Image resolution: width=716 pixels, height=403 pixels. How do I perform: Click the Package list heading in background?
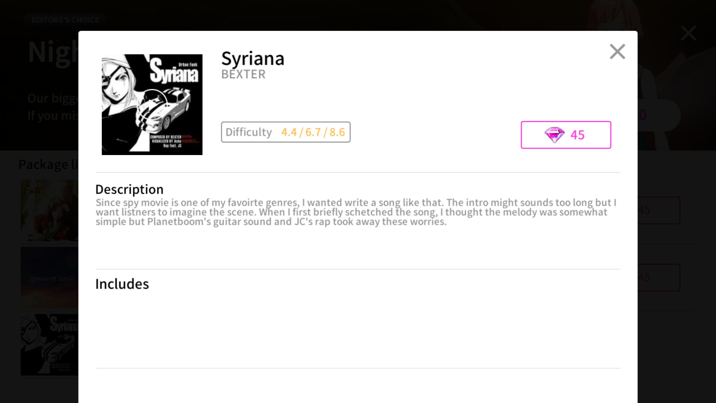point(48,164)
